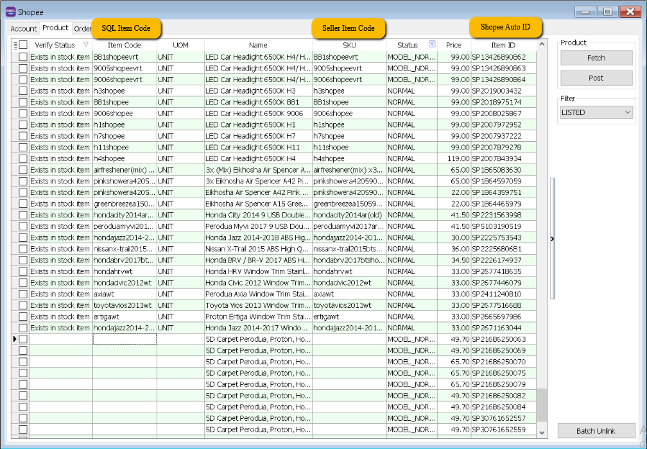This screenshot has height=449, width=647.
Task: Sort by the Item Code column header
Action: pos(125,45)
